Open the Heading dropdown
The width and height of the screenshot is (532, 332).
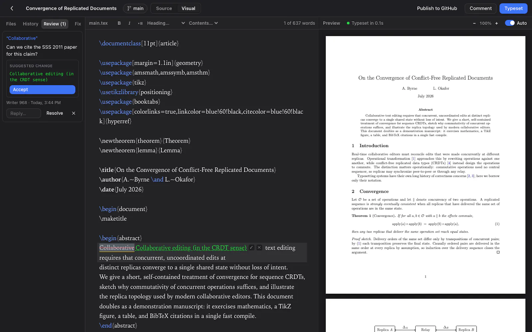pos(166,23)
